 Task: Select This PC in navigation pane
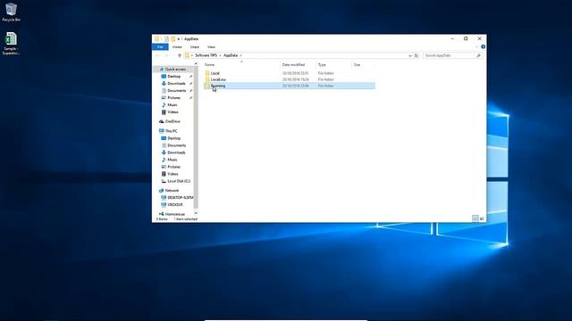click(171, 131)
